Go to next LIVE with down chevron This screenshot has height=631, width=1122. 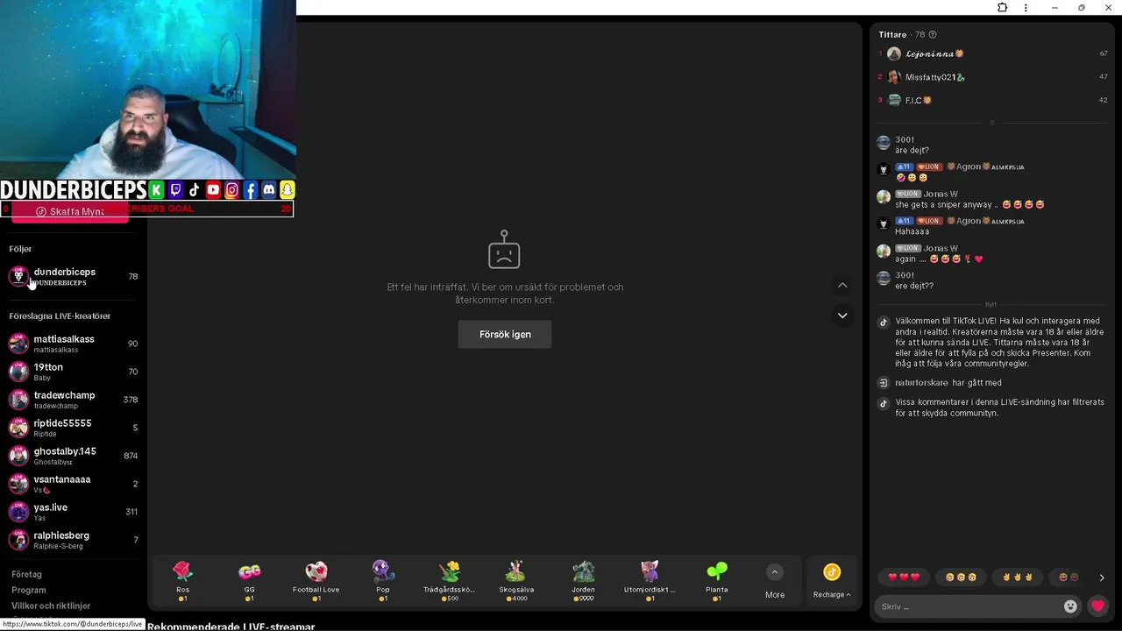[x=842, y=315]
